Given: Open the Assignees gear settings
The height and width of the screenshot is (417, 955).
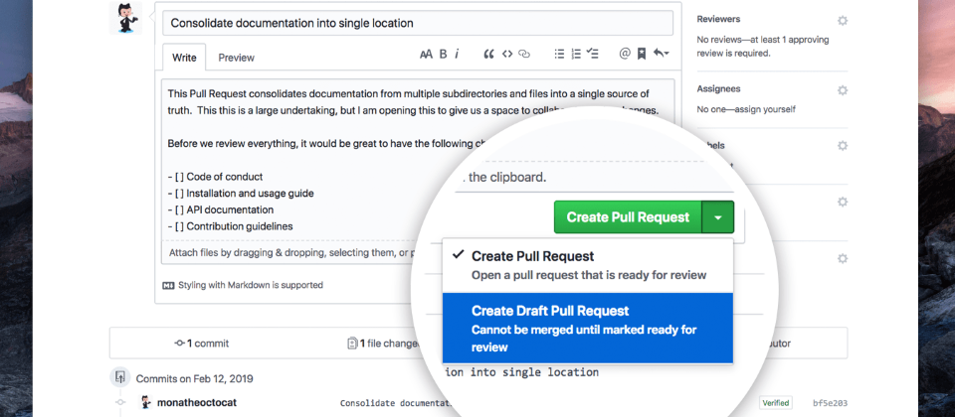Looking at the screenshot, I should pyautogui.click(x=843, y=90).
